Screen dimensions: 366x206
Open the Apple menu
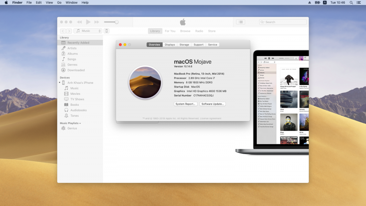(x=6, y=3)
